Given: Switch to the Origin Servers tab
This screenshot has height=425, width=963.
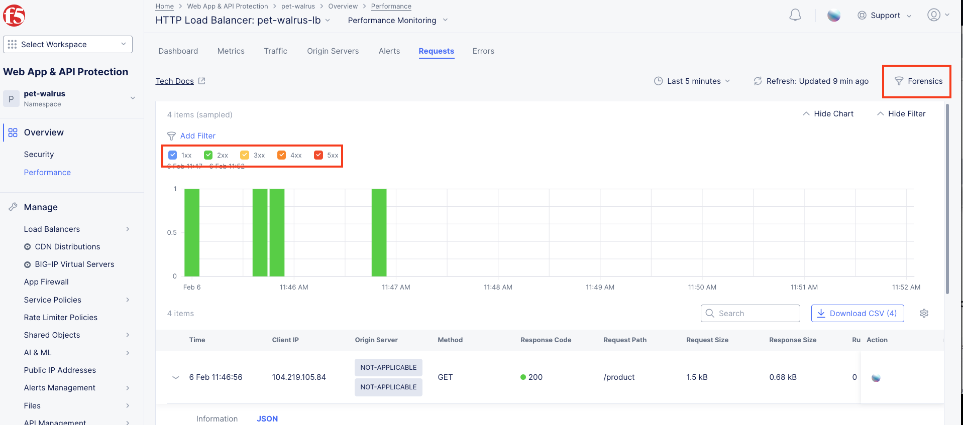Looking at the screenshot, I should click(x=333, y=51).
